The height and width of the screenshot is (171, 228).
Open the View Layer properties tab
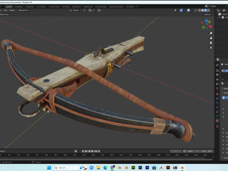(x=217, y=79)
